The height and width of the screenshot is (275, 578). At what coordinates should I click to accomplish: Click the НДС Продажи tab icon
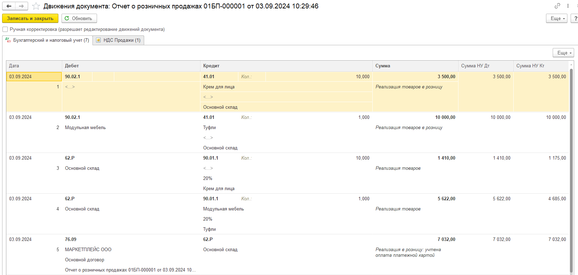98,40
